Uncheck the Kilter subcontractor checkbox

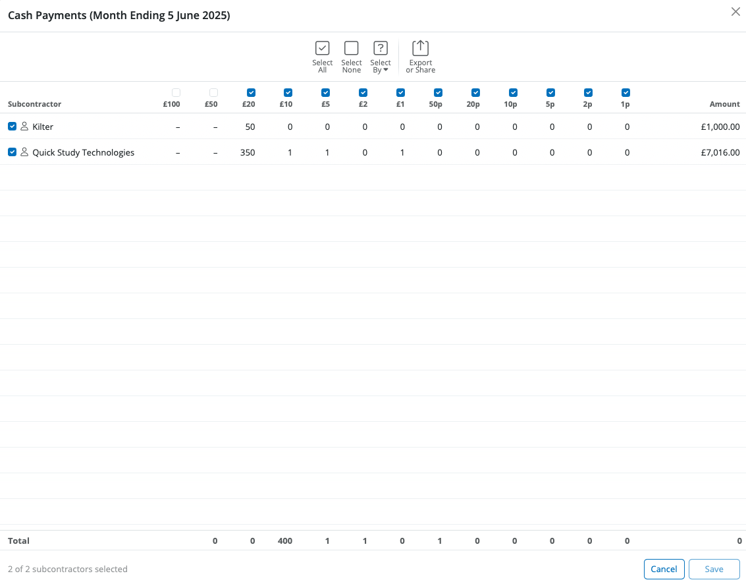tap(12, 127)
